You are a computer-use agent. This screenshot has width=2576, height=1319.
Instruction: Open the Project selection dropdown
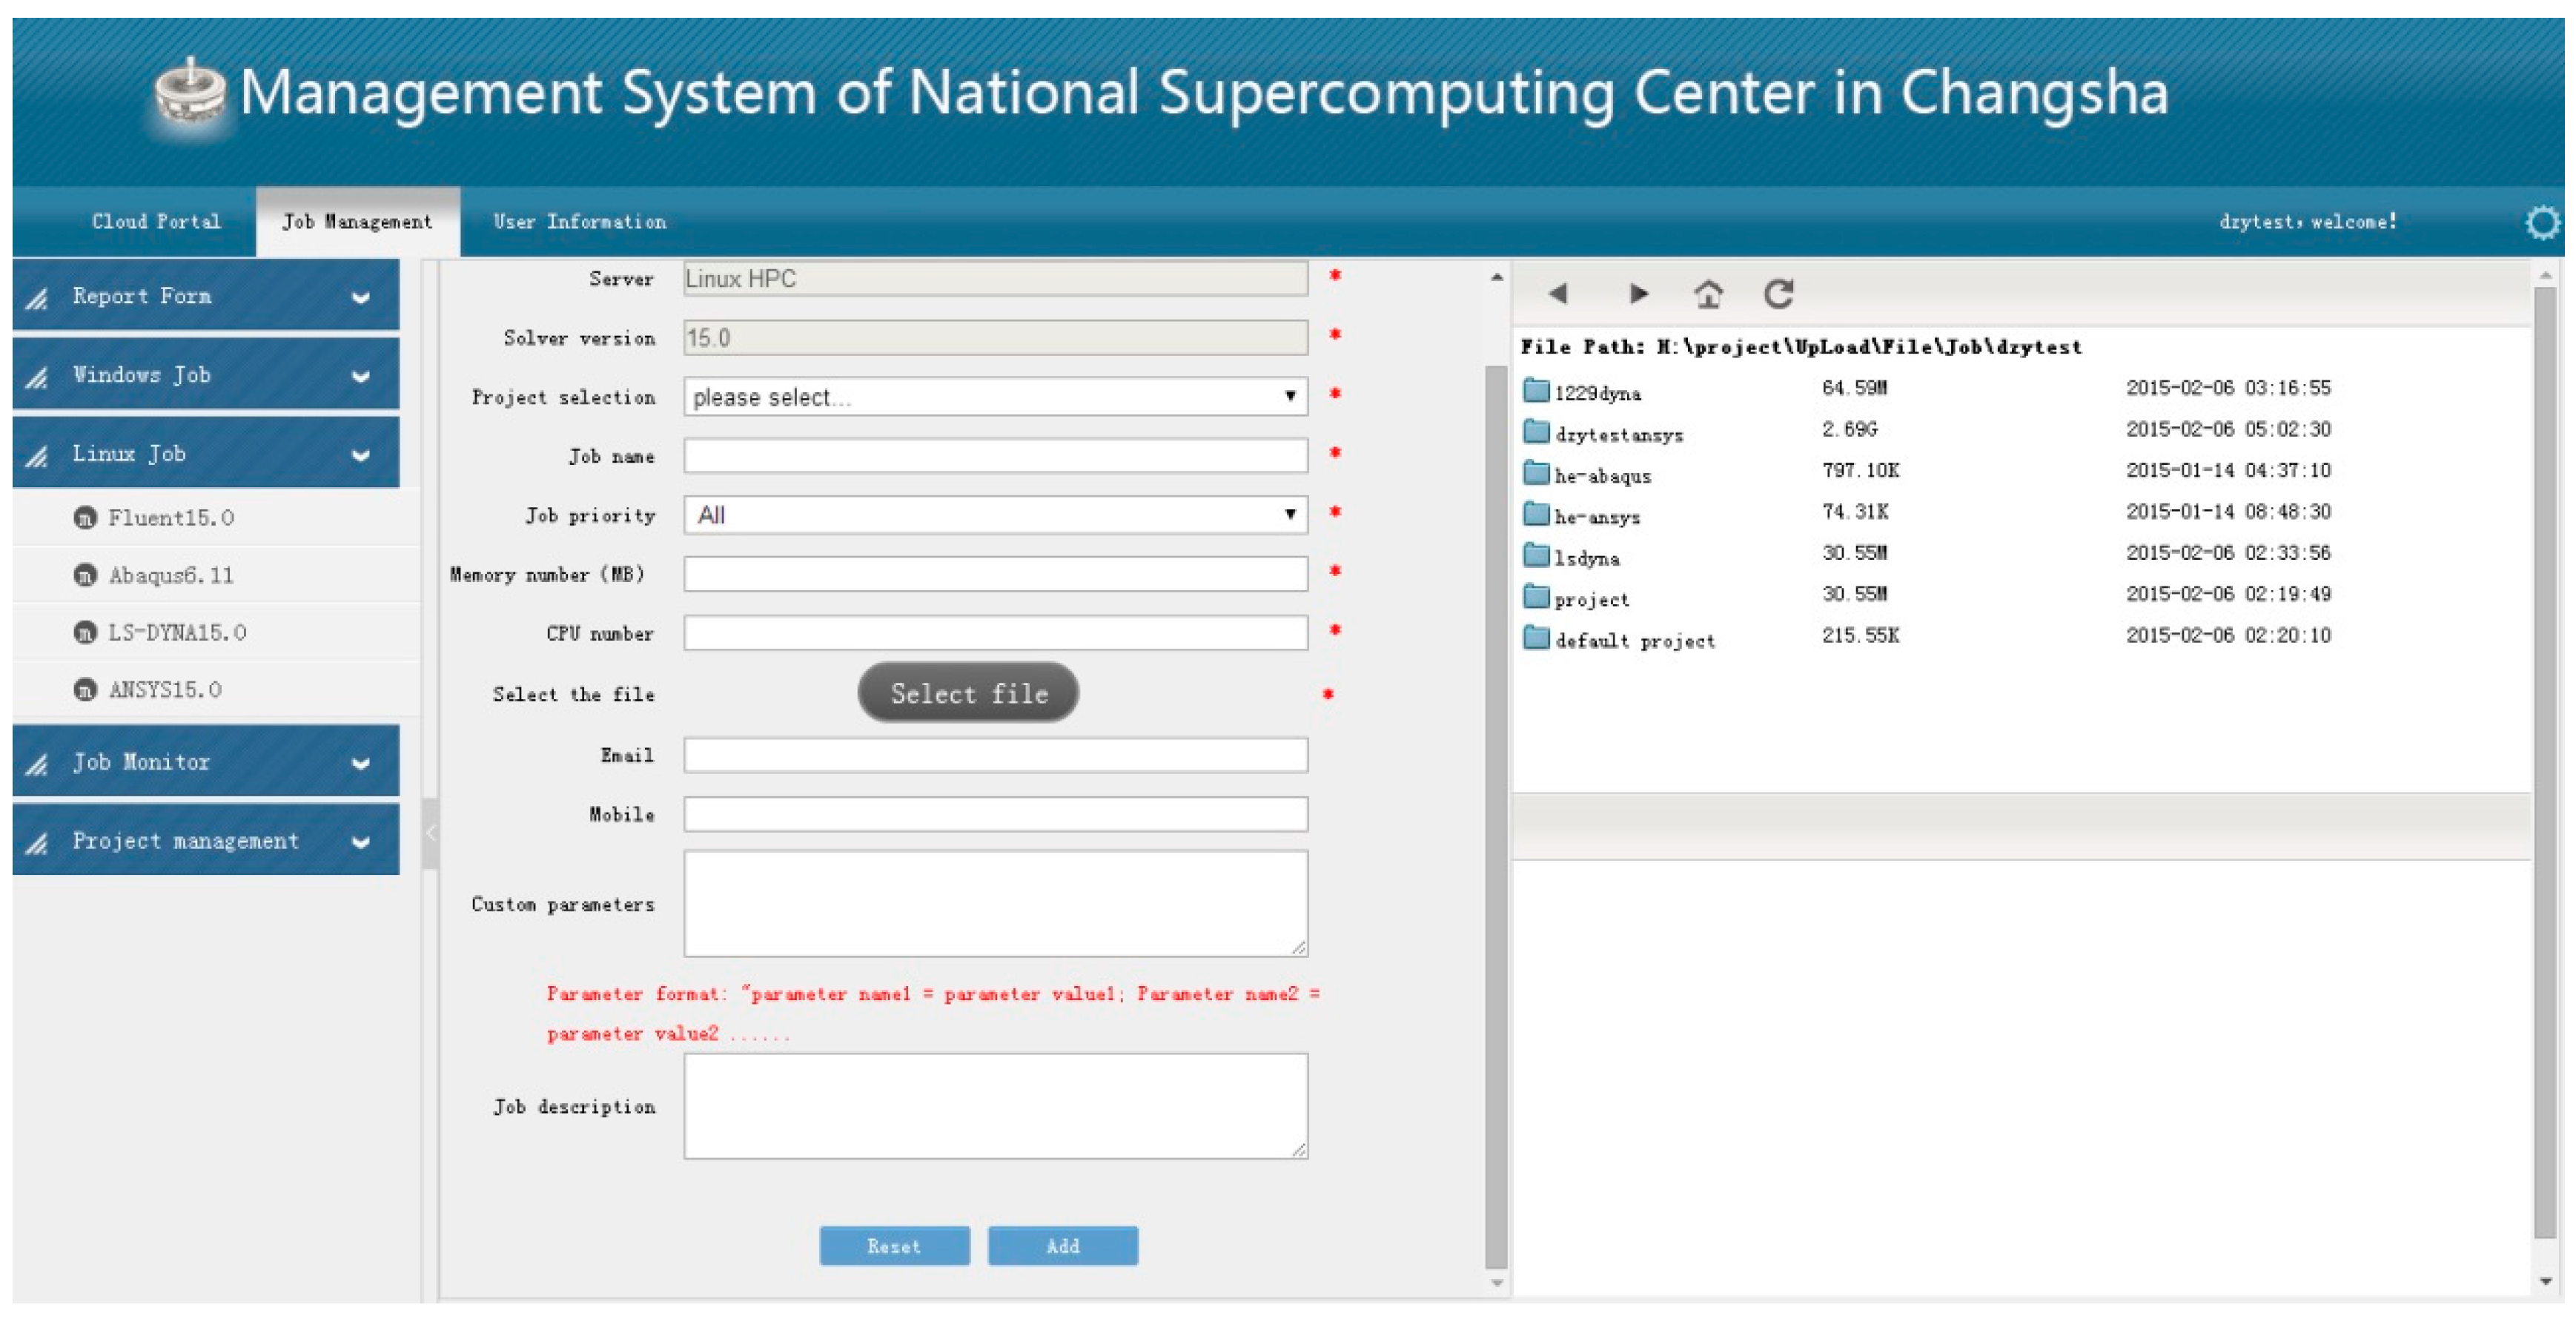click(994, 397)
